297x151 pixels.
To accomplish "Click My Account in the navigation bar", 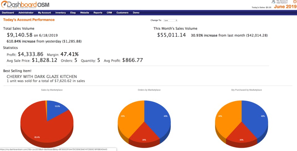I will (45, 13).
